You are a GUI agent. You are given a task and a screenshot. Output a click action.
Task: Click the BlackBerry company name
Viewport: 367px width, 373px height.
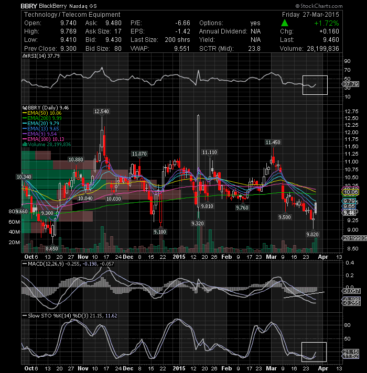[52, 6]
